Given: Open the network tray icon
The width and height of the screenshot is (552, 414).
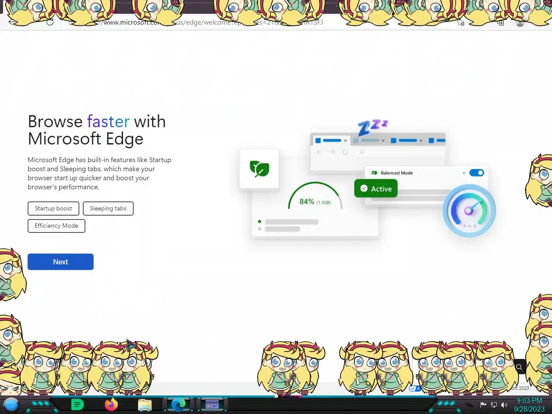Looking at the screenshot, I should coord(494,405).
